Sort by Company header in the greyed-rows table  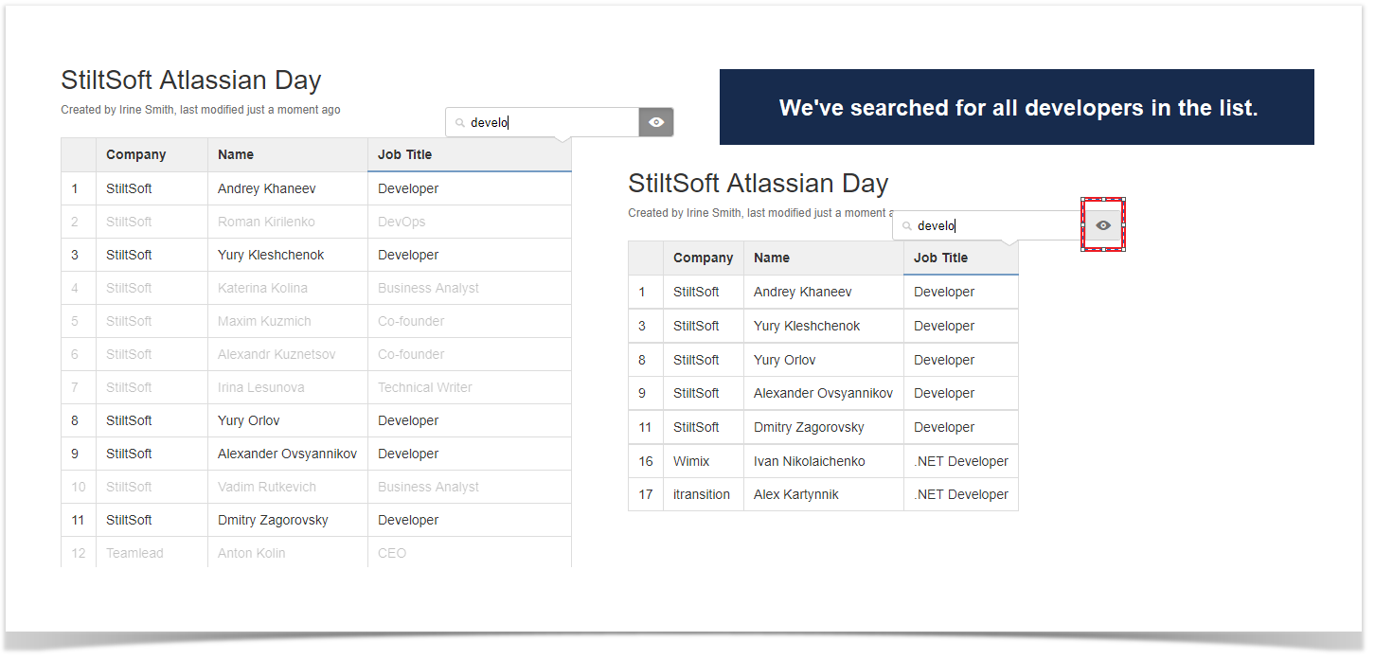coord(152,154)
